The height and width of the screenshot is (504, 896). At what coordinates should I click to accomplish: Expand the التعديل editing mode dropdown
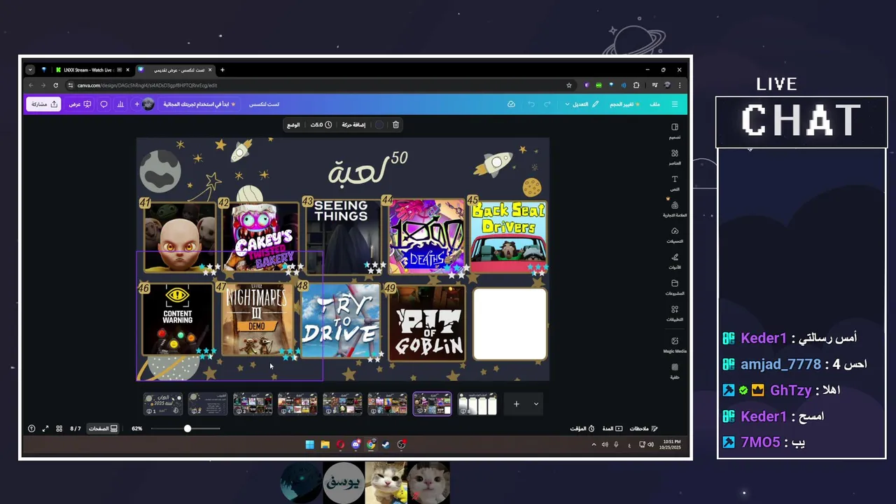coord(582,104)
